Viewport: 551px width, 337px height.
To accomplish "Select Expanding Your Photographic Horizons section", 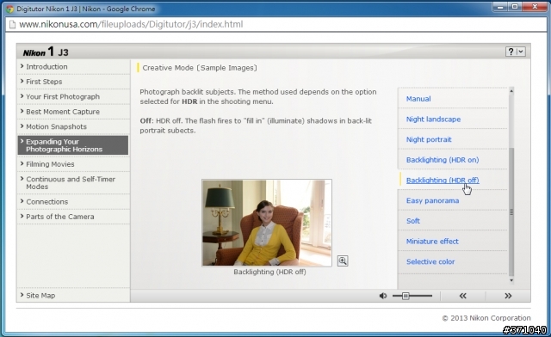I will 73,145.
